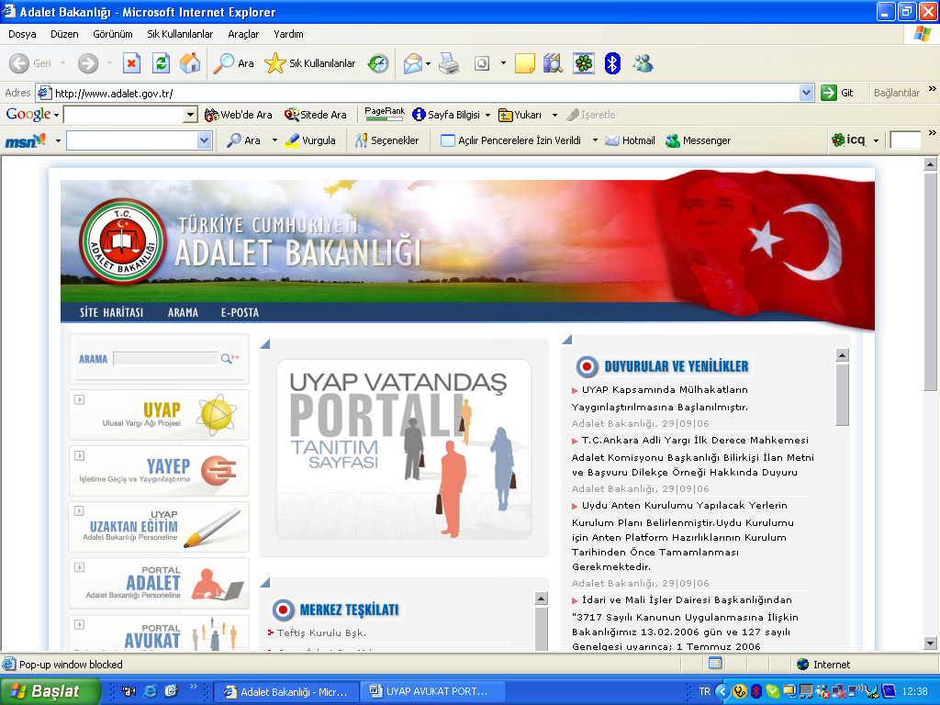The height and width of the screenshot is (705, 940).
Task: Go to the Home page icon
Action: 190,63
